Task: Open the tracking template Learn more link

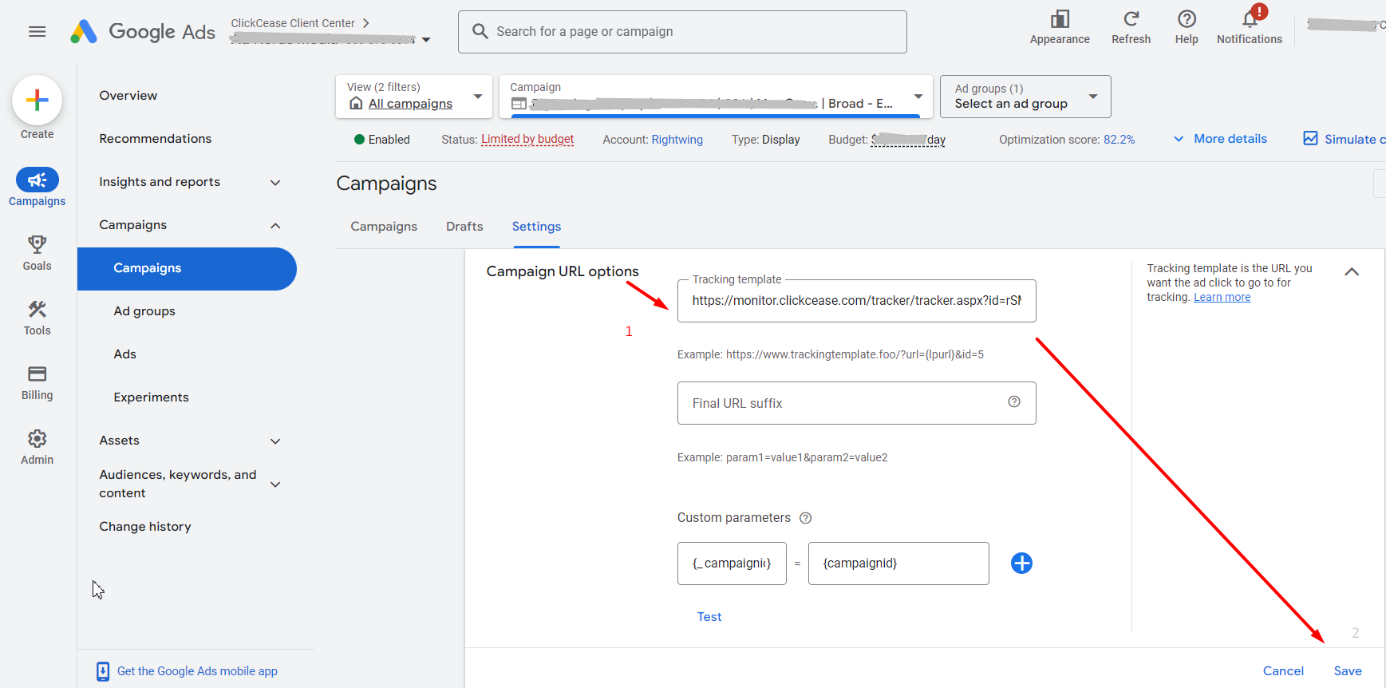Action: 1222,298
